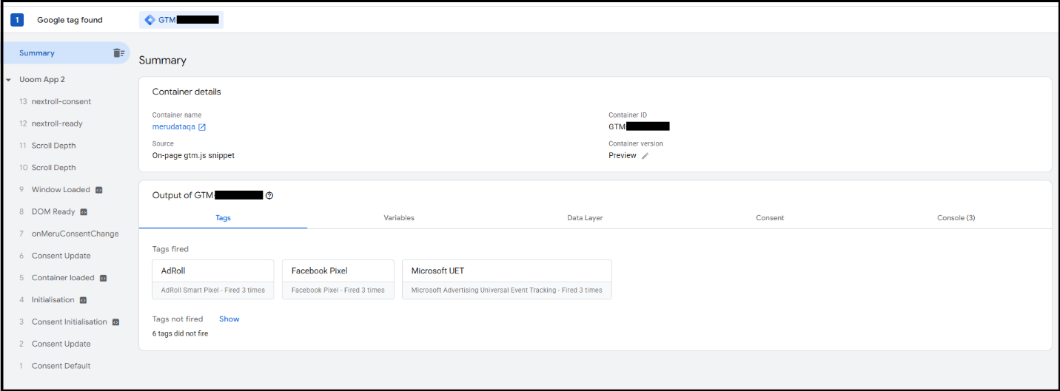Click the external link icon next to merudataqa
Viewport: 1060px width, 391px height.
pyautogui.click(x=202, y=127)
